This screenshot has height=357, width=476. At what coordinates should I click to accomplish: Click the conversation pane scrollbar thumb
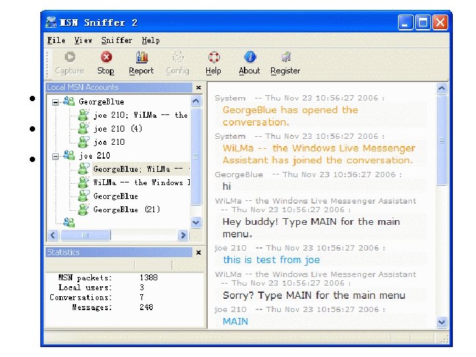[442, 140]
